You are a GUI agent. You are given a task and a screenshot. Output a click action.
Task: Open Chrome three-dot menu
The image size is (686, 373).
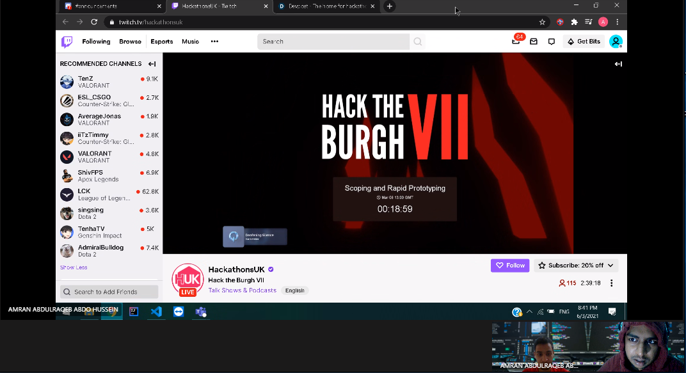618,22
